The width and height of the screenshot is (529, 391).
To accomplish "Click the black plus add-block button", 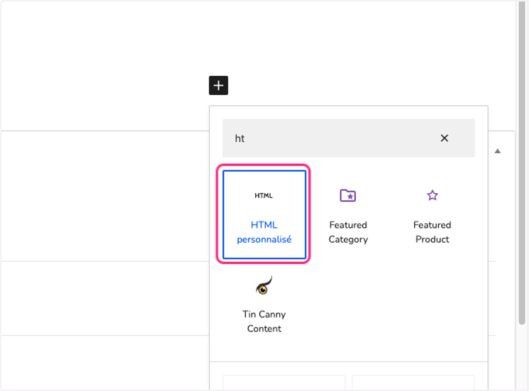I will coord(218,85).
